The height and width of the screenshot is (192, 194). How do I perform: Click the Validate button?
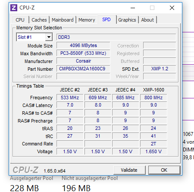click(x=129, y=170)
